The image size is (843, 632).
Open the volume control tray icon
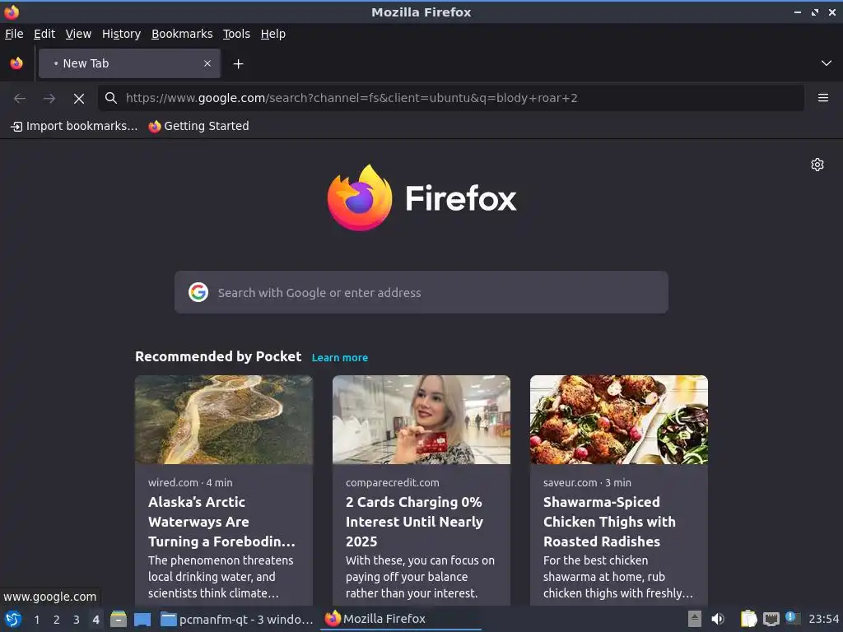718,619
